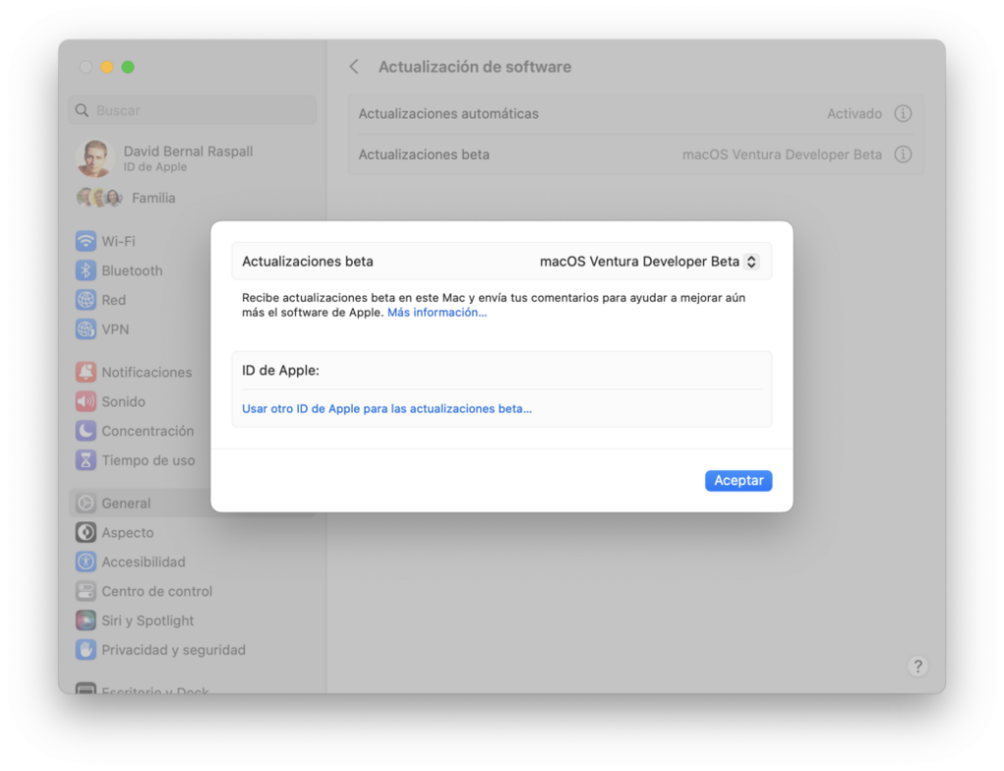Viewport: 1004px width, 771px height.
Task: Open Siri y Spotlight icon
Action: 86,621
